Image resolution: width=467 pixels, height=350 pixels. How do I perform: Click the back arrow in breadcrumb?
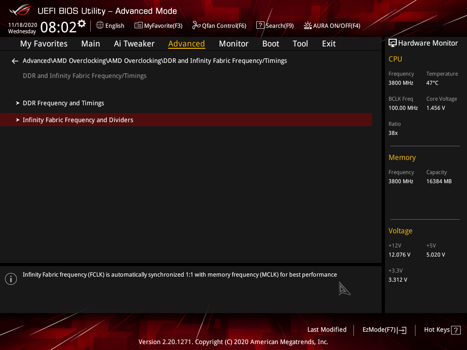point(15,61)
